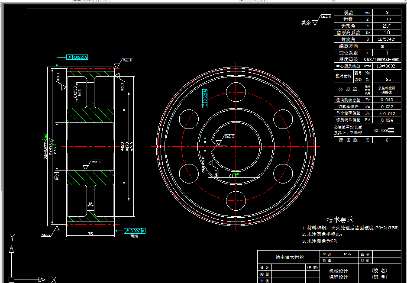The width and height of the screenshot is (407, 283).
Task: Select the scale value 1:1.5
Action: point(347,254)
